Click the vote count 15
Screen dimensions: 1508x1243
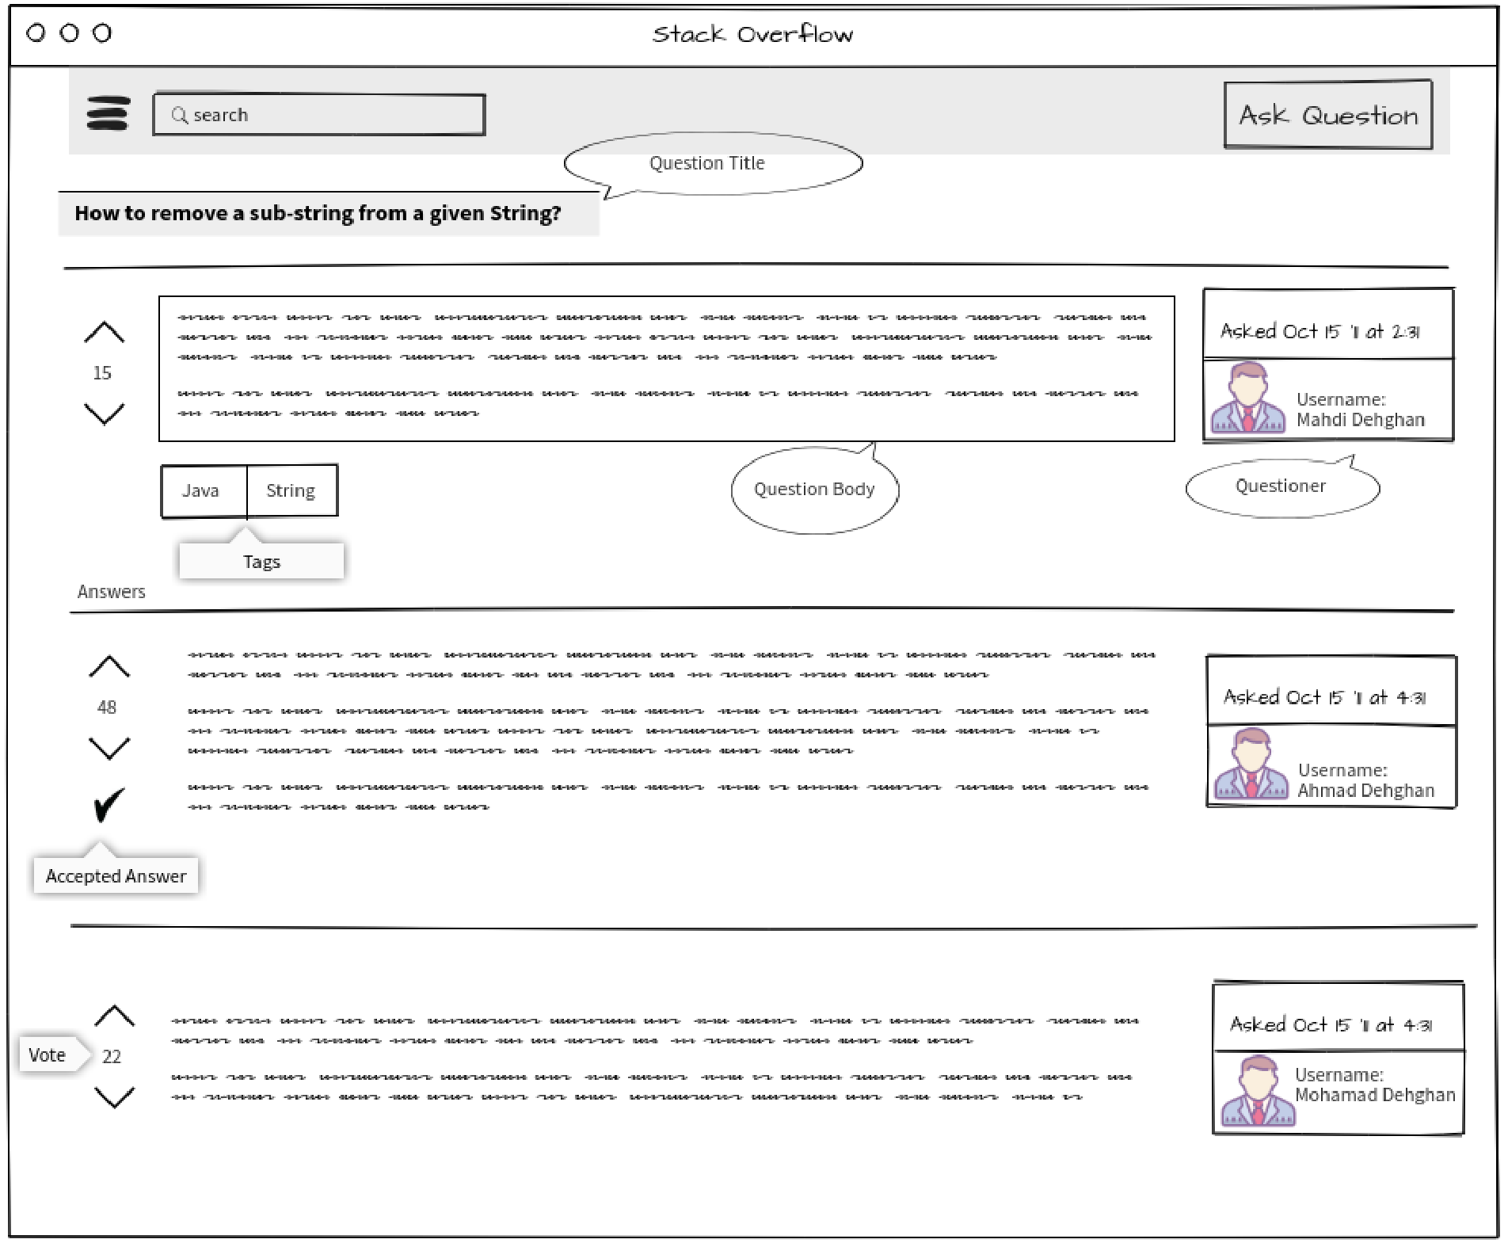pyautogui.click(x=102, y=373)
